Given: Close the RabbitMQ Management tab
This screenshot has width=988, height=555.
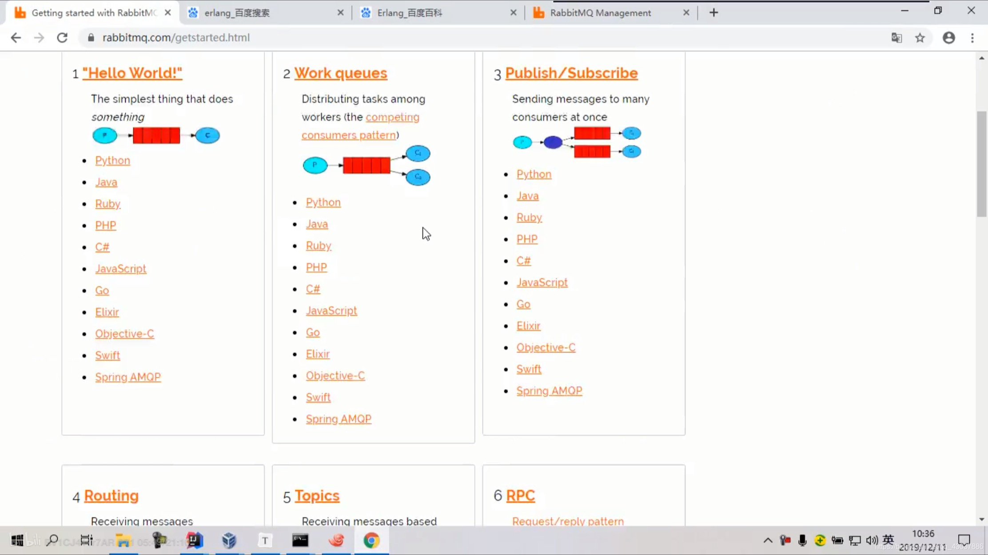Looking at the screenshot, I should click(x=686, y=13).
